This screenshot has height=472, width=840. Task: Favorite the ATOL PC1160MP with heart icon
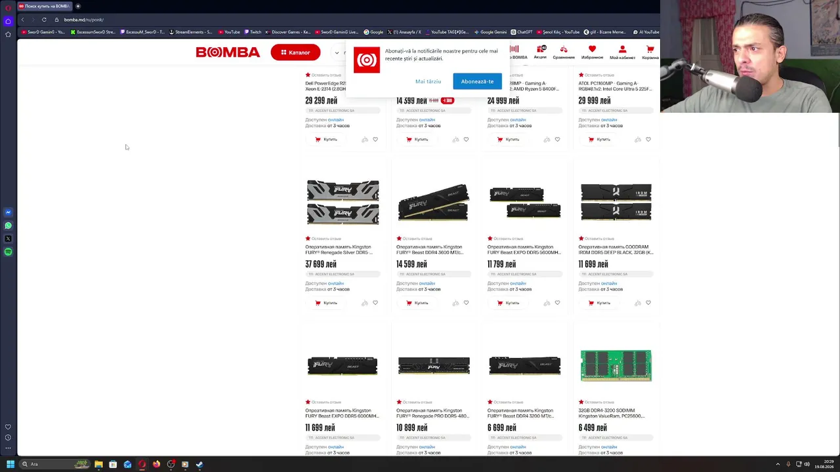(x=648, y=140)
